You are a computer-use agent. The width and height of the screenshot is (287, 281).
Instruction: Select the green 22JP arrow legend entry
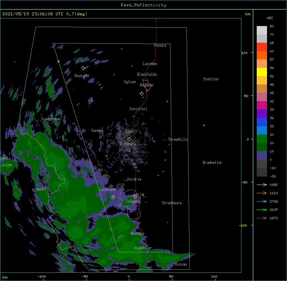[262, 210]
